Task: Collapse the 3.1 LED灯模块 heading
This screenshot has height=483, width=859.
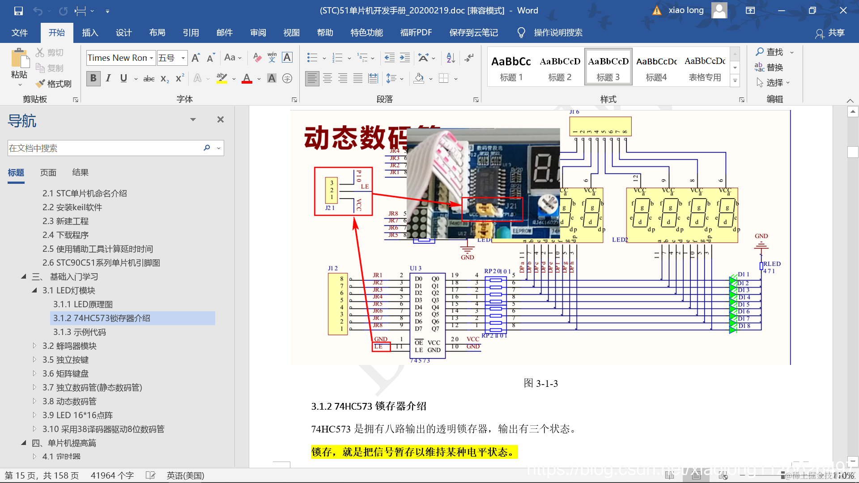Action: [x=34, y=290]
